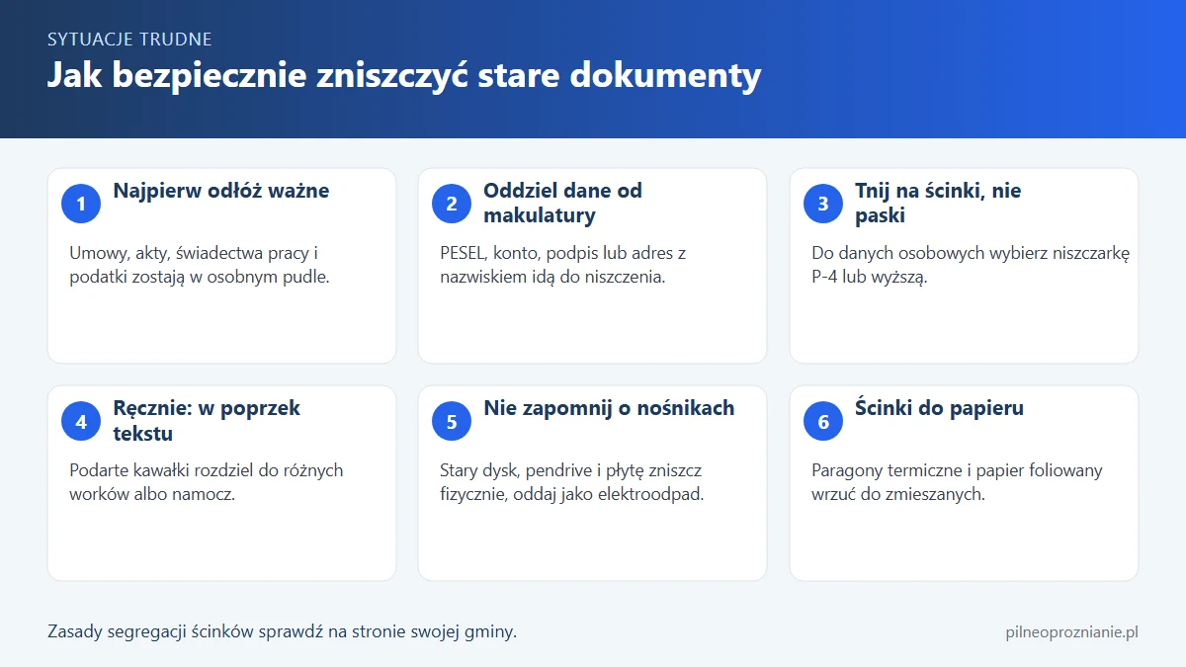Image resolution: width=1186 pixels, height=667 pixels.
Task: Click the text starting "Umowy, akty, świadectwa pracy"
Action: point(199,265)
